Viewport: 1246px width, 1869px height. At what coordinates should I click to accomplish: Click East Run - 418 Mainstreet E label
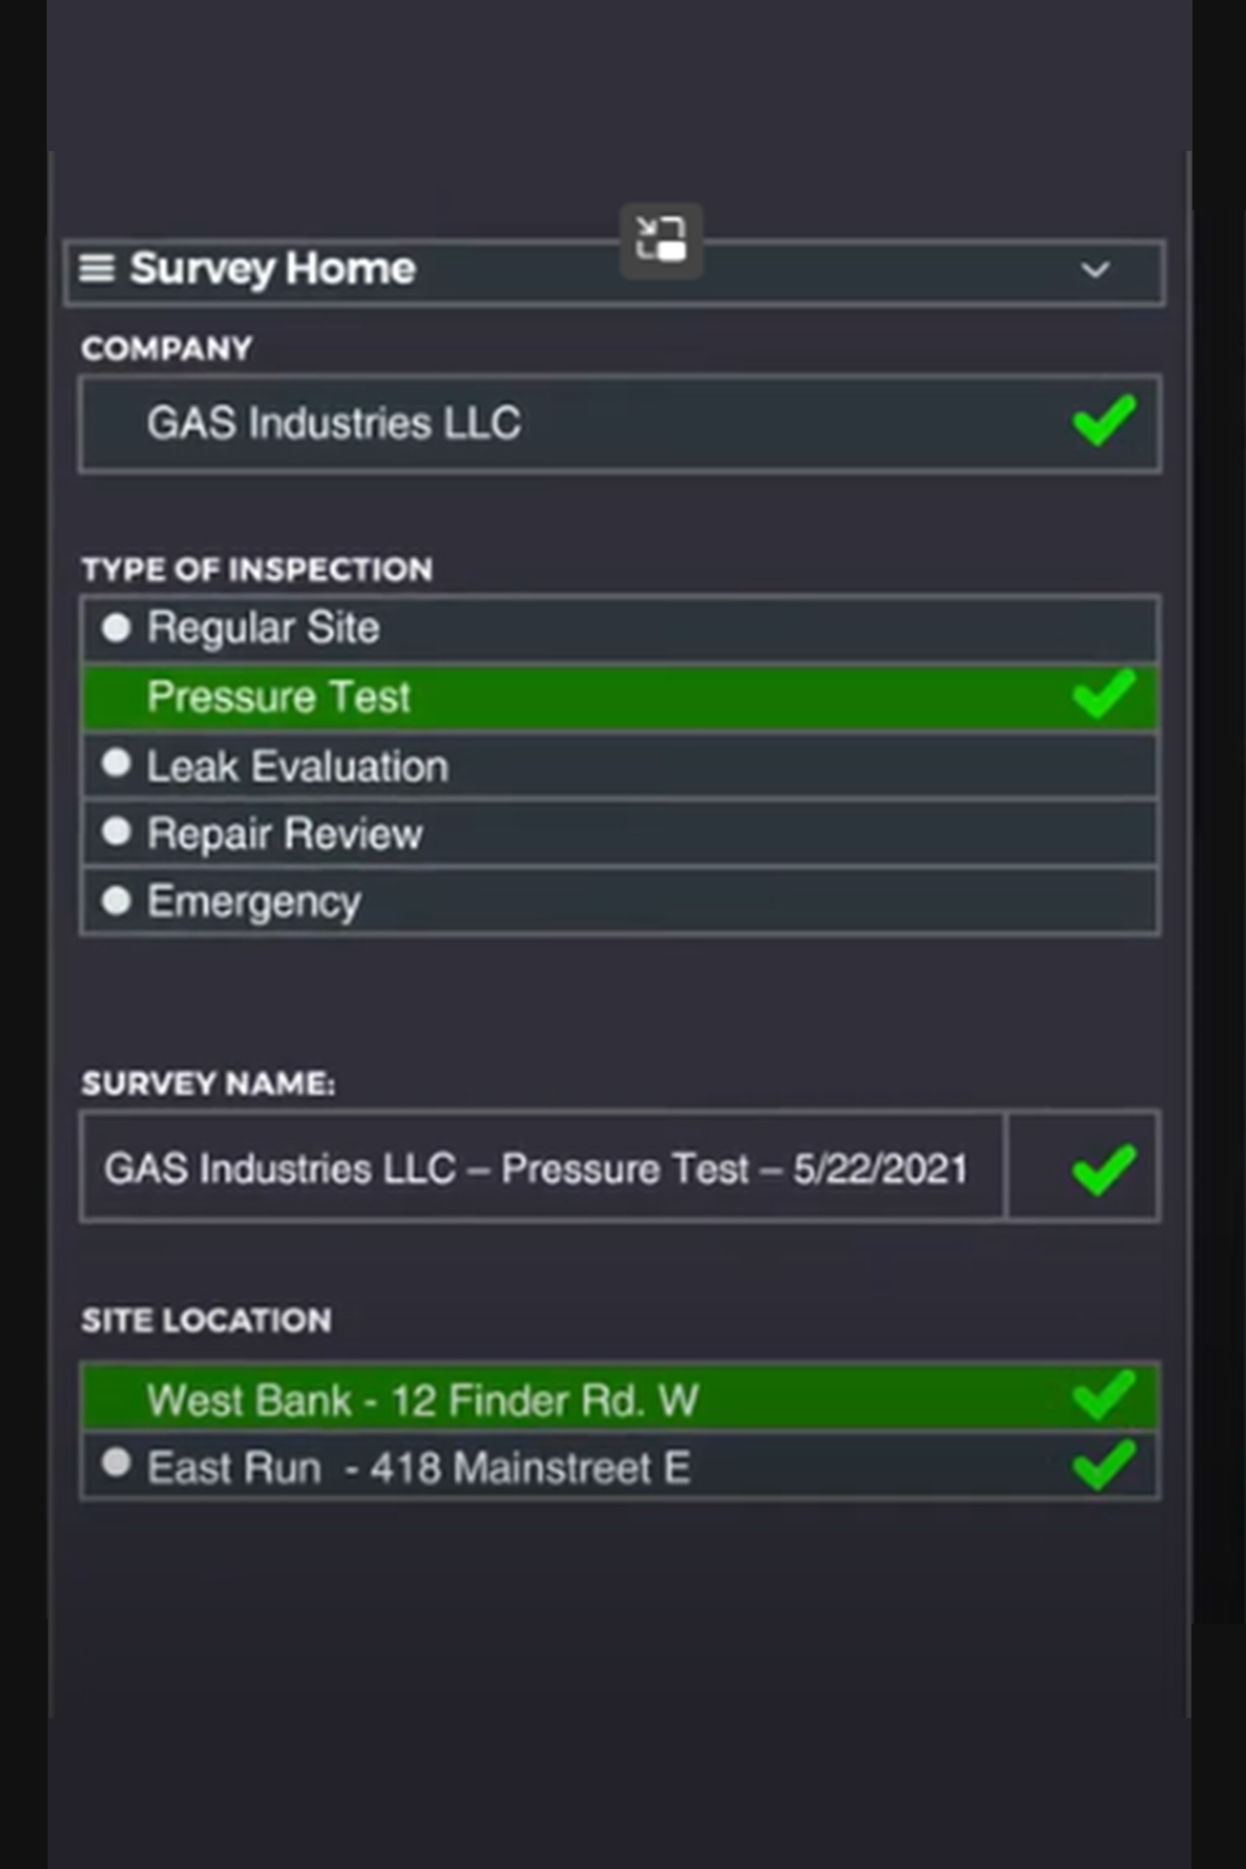click(419, 1468)
